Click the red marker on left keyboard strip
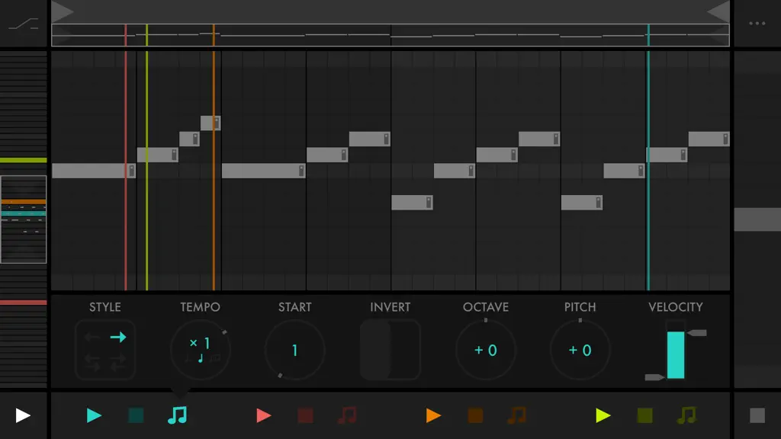The image size is (781, 439). coord(24,302)
